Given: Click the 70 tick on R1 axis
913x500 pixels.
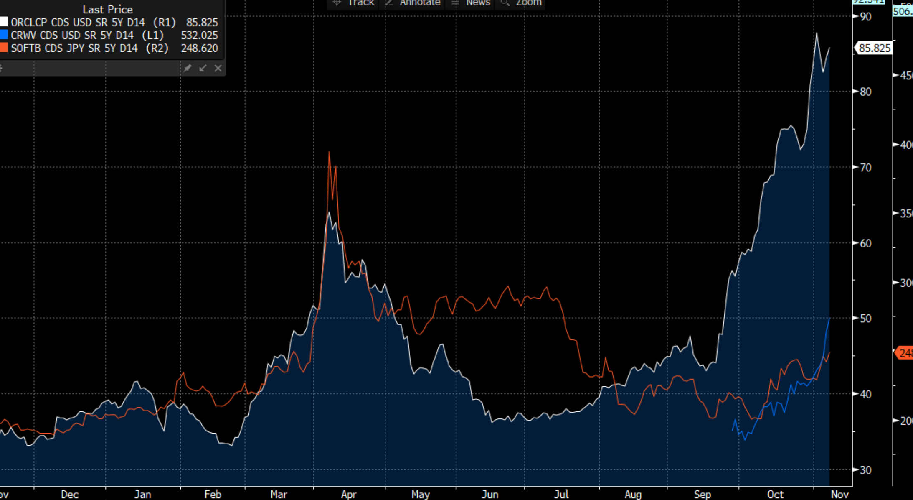Looking at the screenshot, I should [866, 168].
